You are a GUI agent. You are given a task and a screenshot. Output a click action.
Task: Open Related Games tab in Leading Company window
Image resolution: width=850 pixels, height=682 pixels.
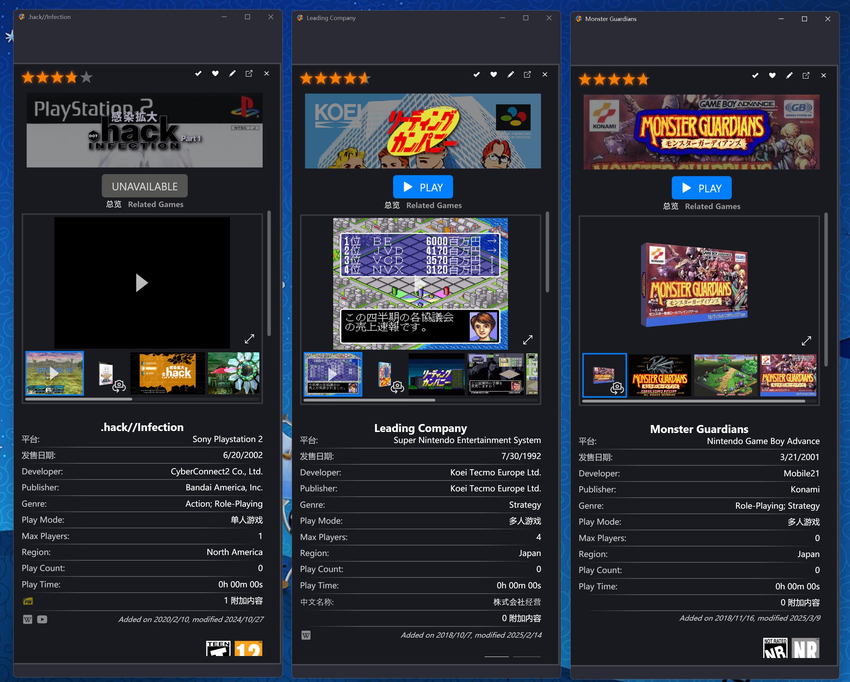pyautogui.click(x=434, y=205)
